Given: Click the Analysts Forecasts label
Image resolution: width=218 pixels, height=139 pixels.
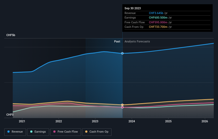Looking at the screenshot, I should click(137, 42).
